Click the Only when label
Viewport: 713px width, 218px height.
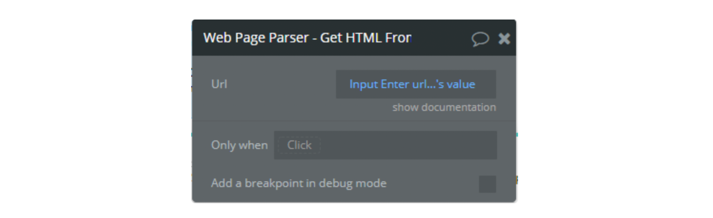coord(239,145)
